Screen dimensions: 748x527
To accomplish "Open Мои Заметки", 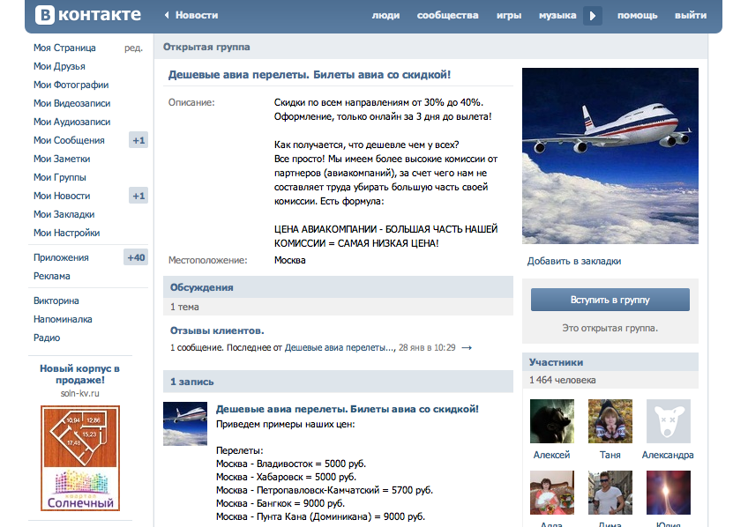I will 62,159.
